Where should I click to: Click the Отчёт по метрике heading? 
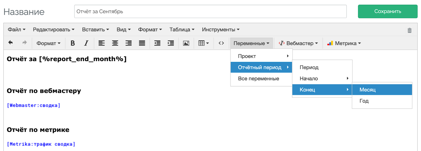coord(38,130)
